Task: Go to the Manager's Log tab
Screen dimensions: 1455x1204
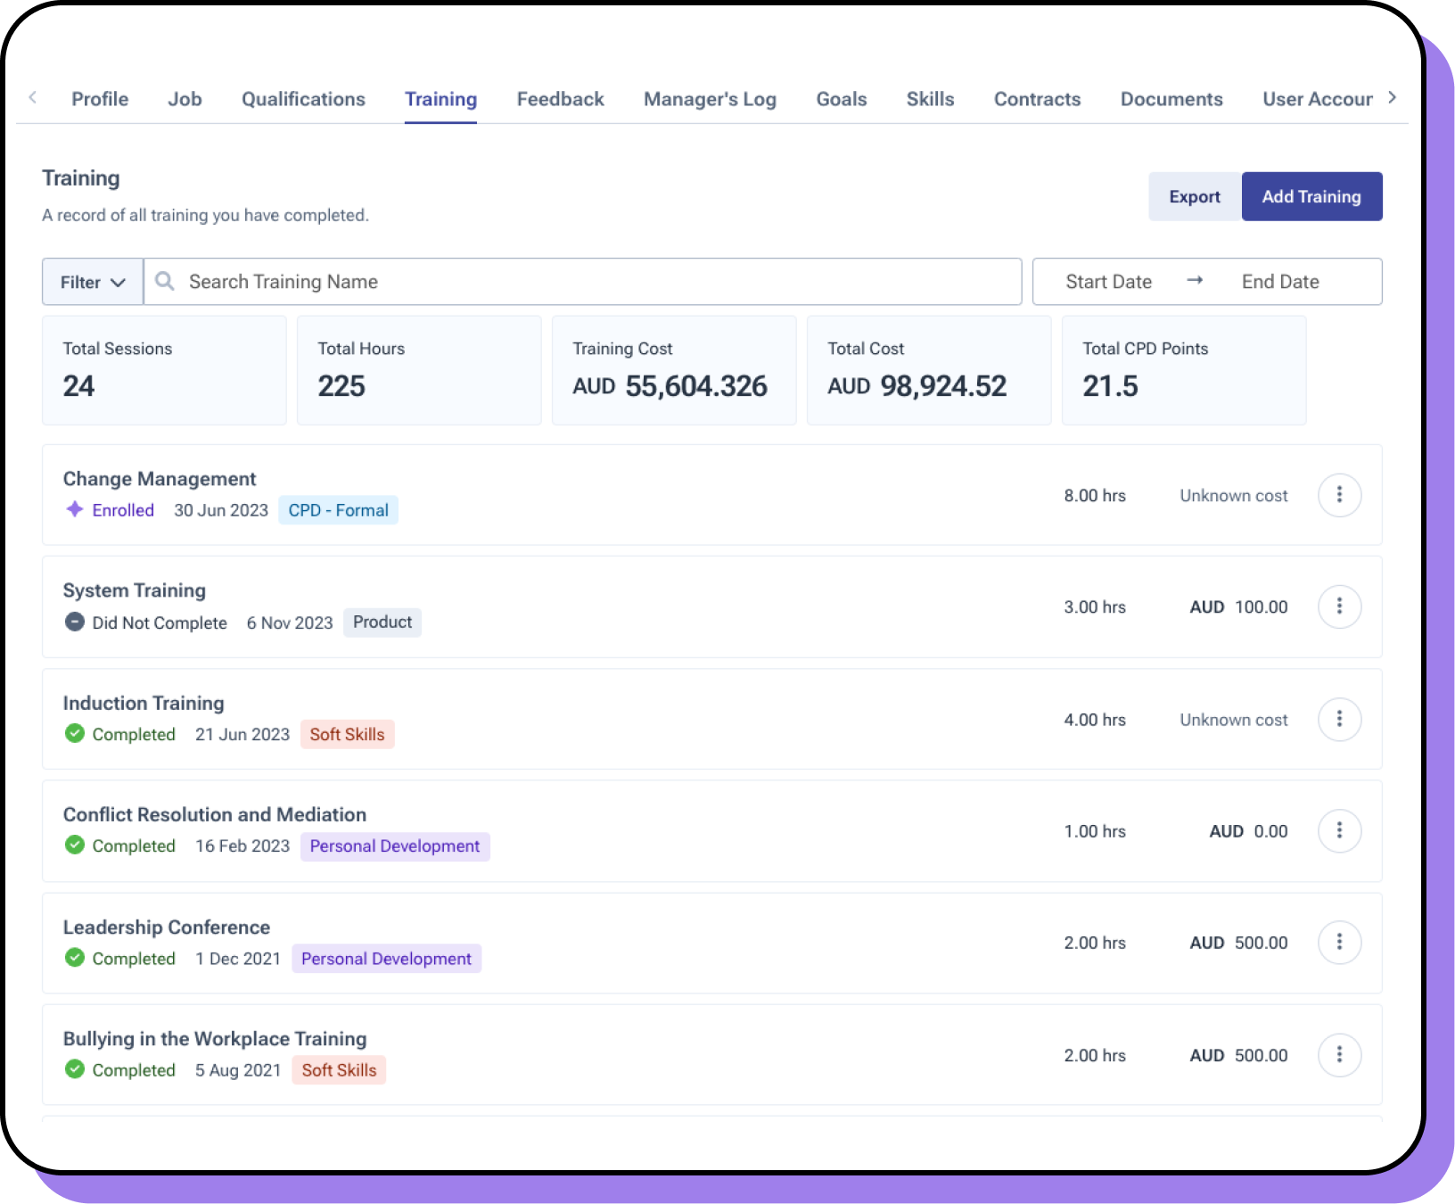Action: click(710, 99)
